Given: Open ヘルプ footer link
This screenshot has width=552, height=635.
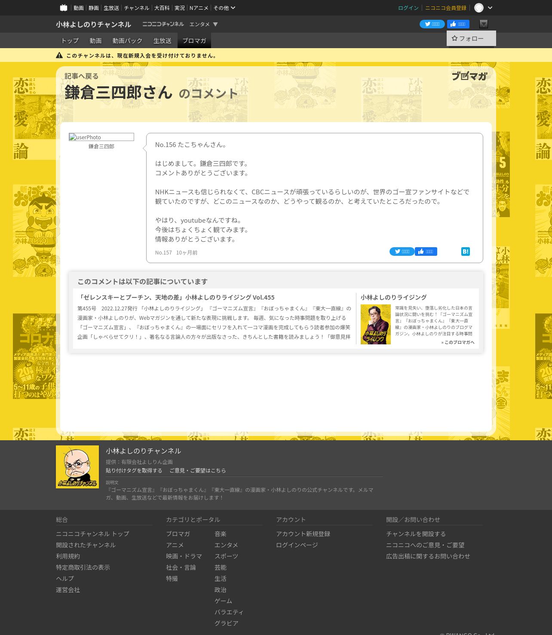Looking at the screenshot, I should tap(65, 578).
